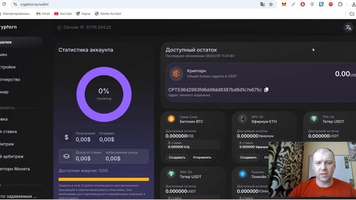Bookmark the page with the star icon

point(271,4)
